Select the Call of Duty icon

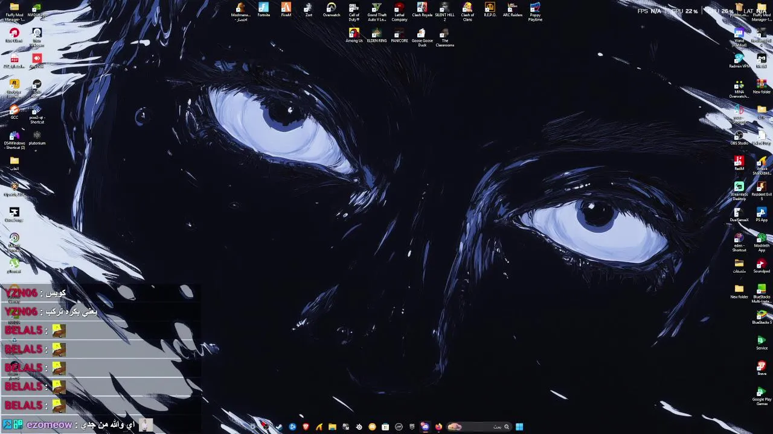(354, 12)
